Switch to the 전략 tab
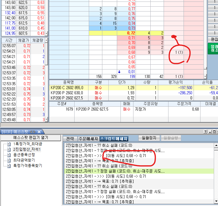 (70, 138)
